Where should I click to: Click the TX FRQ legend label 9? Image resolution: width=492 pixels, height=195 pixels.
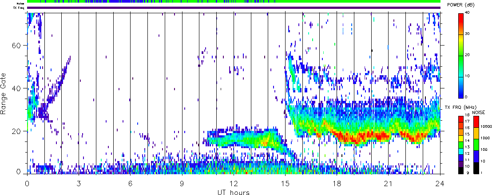pos(468,172)
